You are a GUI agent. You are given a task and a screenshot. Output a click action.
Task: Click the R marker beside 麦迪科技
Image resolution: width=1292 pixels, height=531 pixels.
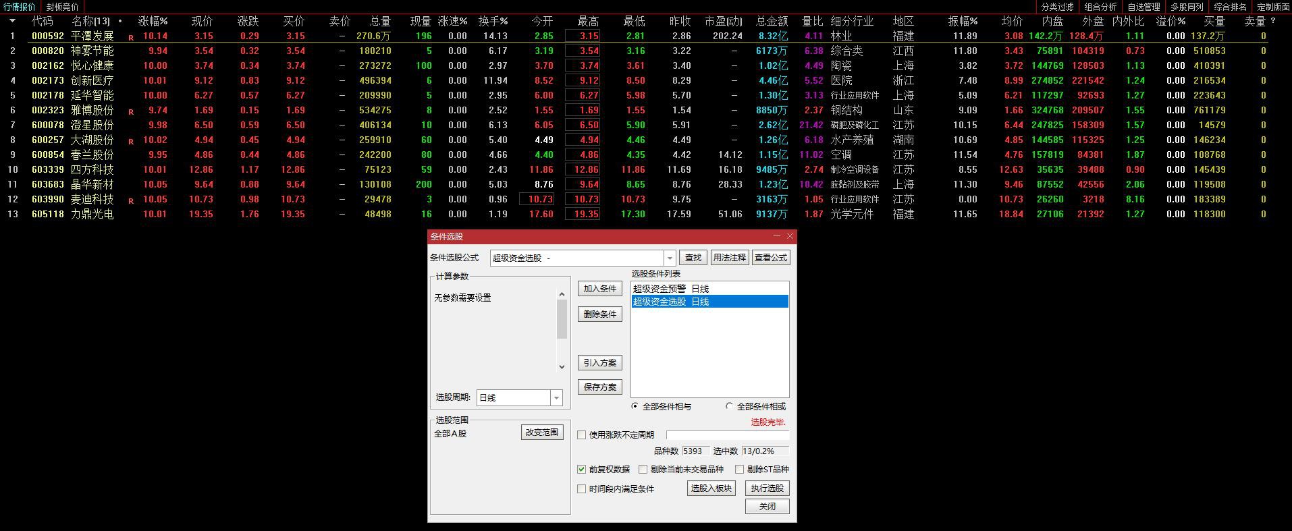131,201
